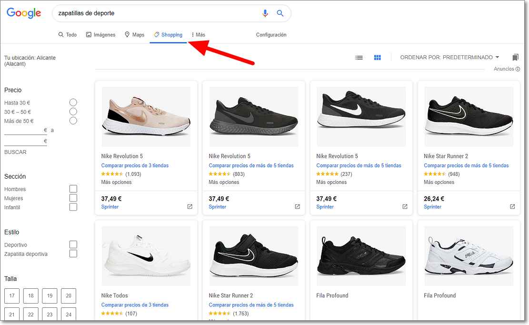529x325 pixels.
Task: Open the Ordenar por Predeterminado dropdown
Action: click(x=449, y=57)
